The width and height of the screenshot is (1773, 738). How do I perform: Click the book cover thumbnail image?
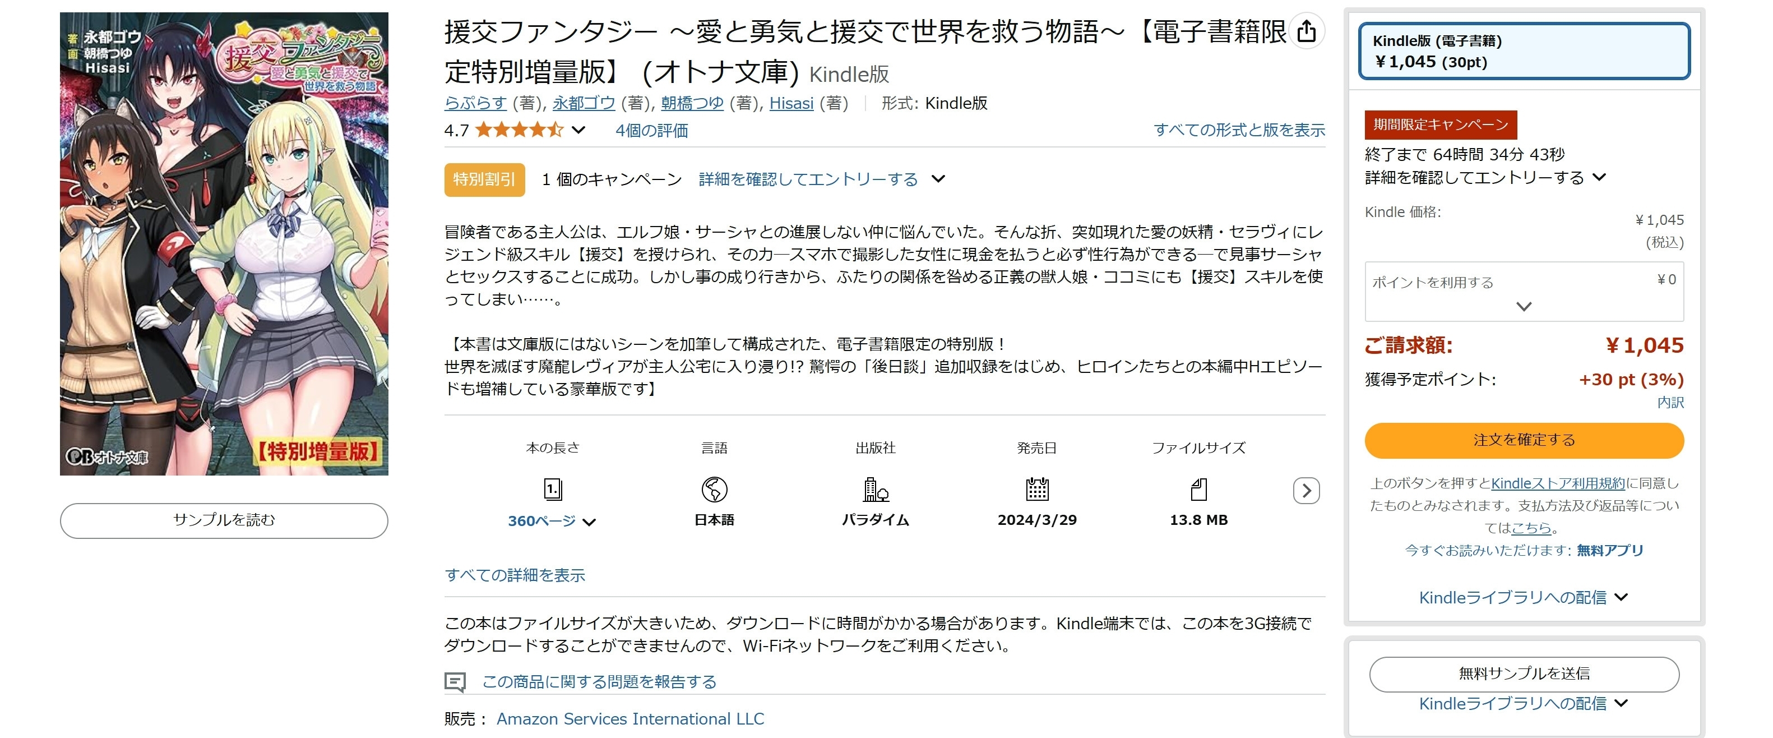coord(224,244)
